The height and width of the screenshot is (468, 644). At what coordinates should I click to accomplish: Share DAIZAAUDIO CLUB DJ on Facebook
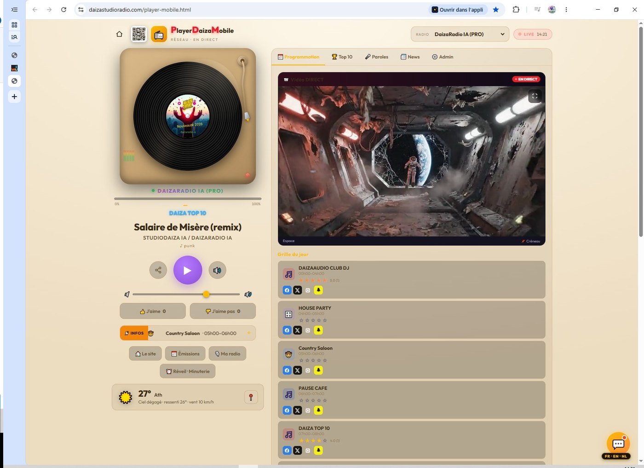(287, 290)
